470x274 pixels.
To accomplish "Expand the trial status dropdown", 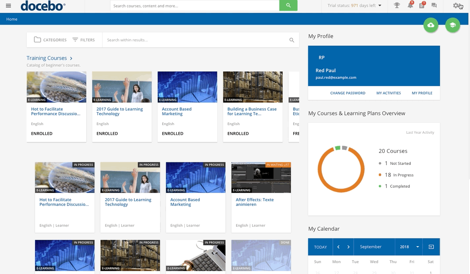I will point(380,6).
